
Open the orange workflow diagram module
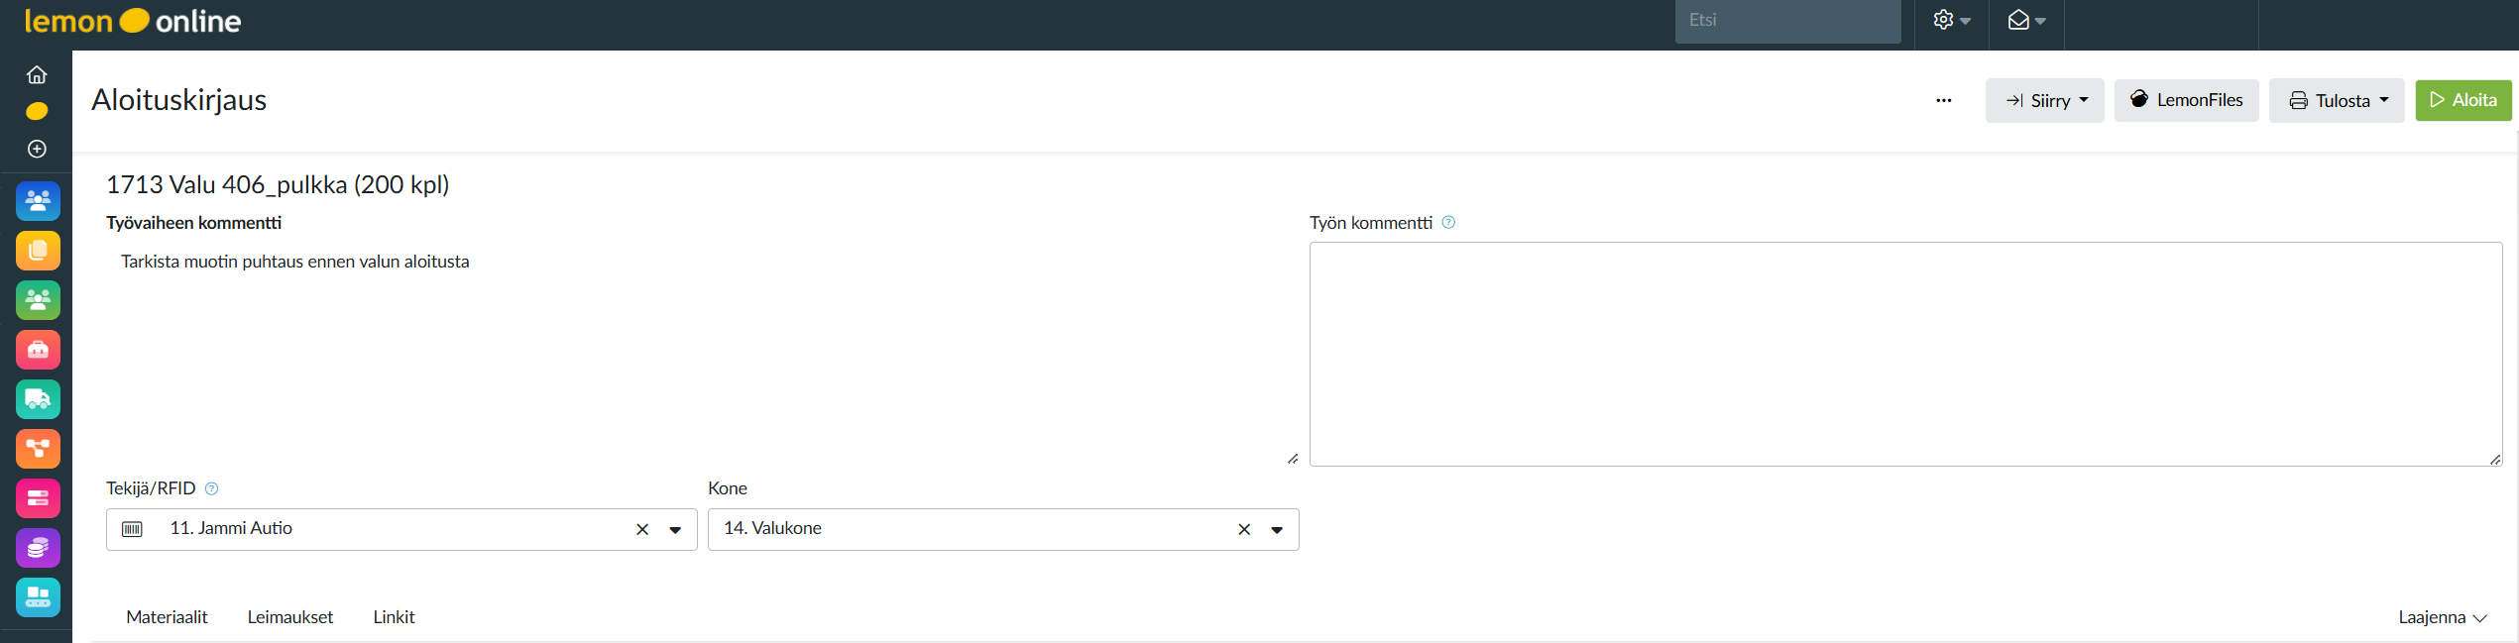[x=38, y=449]
